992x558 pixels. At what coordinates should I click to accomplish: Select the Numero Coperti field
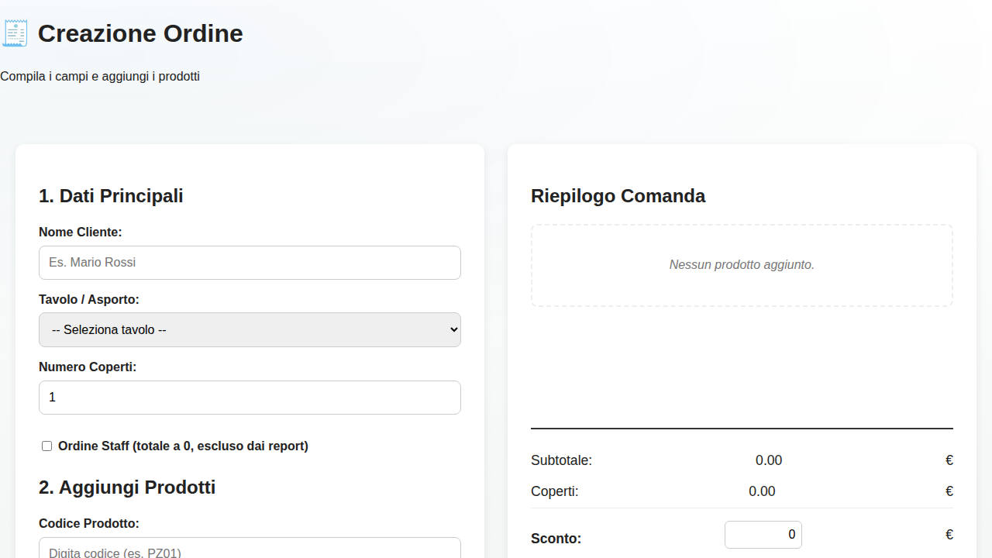click(x=250, y=398)
